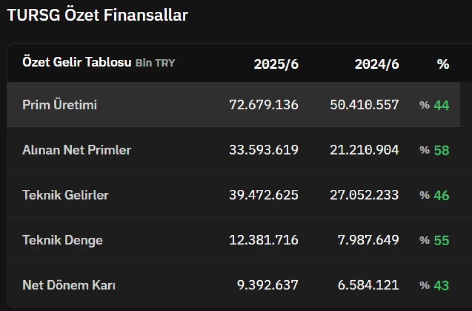Click the 27.052.233 Teknik Gelirler value
Screen dimensions: 472x311
[364, 195]
